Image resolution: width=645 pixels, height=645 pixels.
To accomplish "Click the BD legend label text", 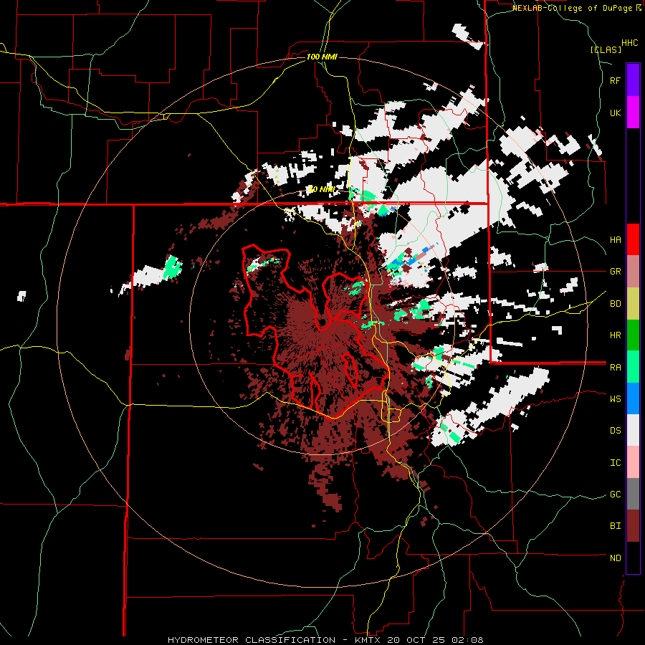I will tap(616, 304).
